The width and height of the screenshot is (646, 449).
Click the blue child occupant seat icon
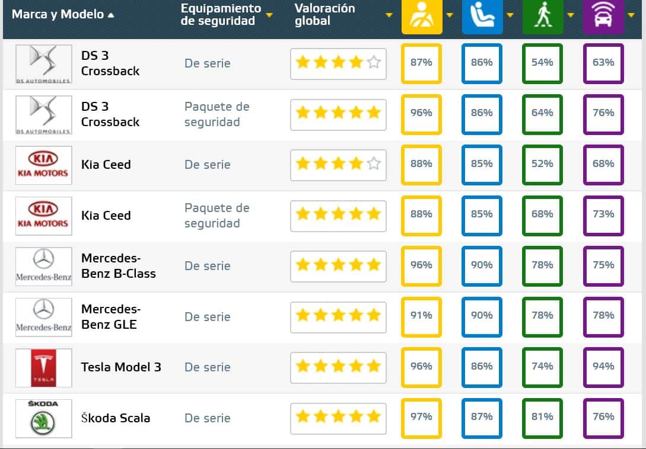tap(482, 16)
